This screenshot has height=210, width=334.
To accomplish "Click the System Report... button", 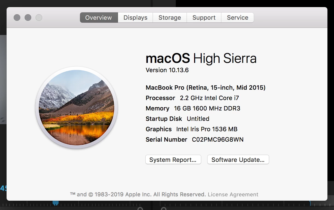I will pyautogui.click(x=173, y=160).
